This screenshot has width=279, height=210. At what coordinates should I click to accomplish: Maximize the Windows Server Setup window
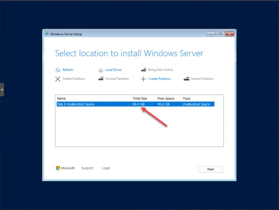(220, 34)
